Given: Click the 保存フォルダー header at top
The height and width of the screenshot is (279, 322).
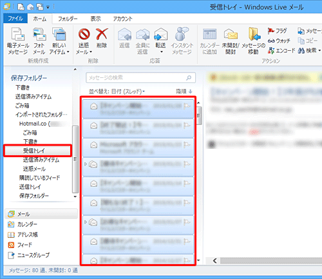Looking at the screenshot, I should click(29, 78).
